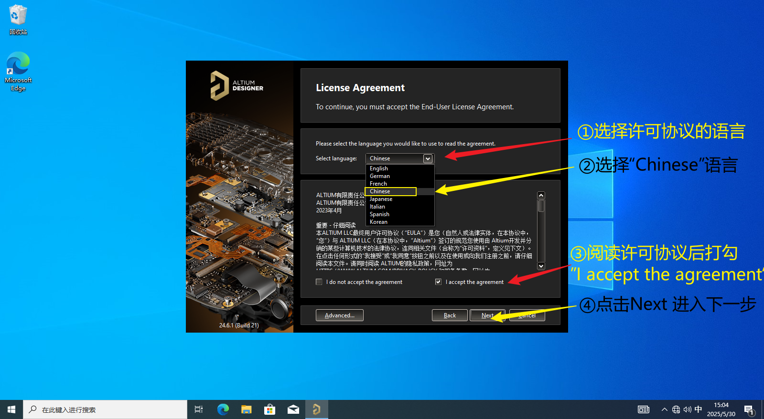
Task: Open the clock and calendar flyout
Action: (x=721, y=409)
